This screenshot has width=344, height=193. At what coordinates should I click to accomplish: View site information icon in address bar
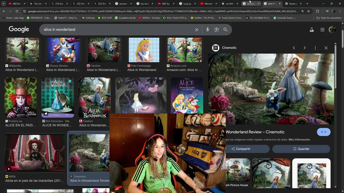(x=24, y=11)
